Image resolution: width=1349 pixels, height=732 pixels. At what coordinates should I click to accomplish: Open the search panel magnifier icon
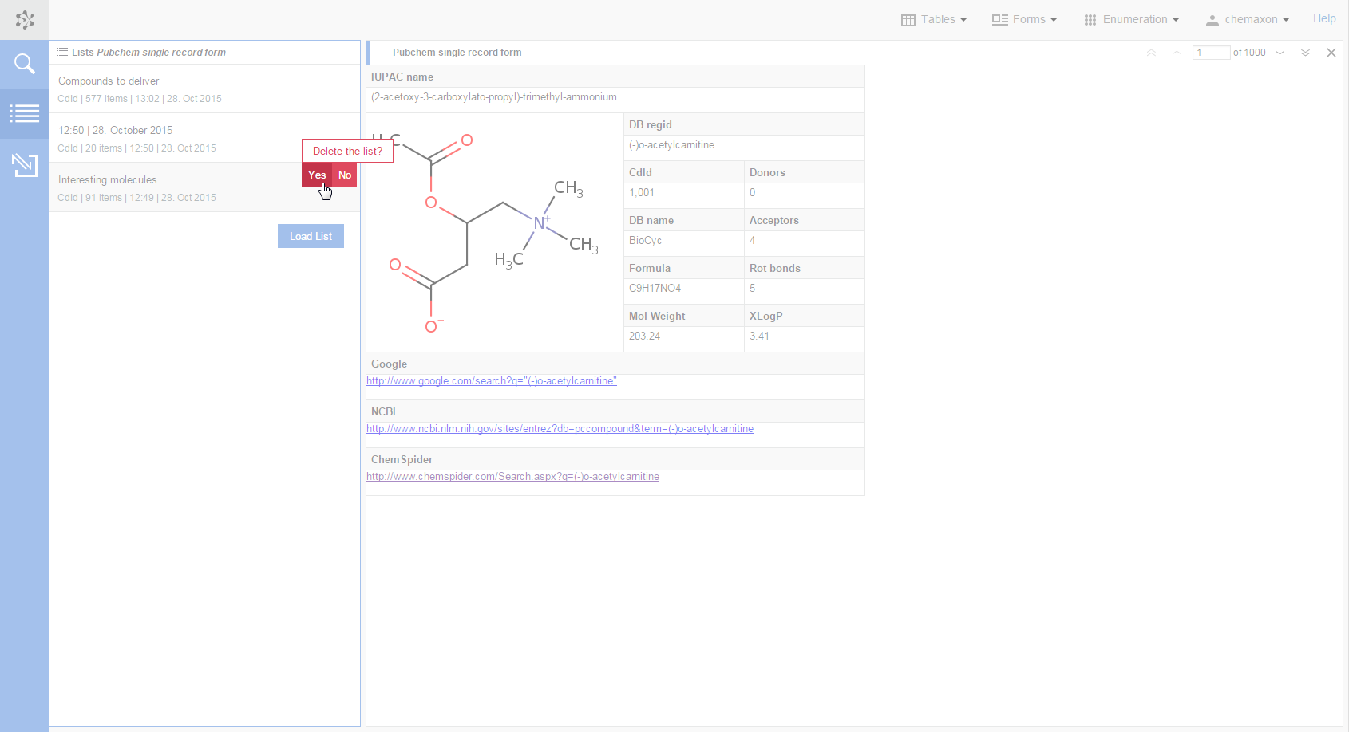point(25,64)
